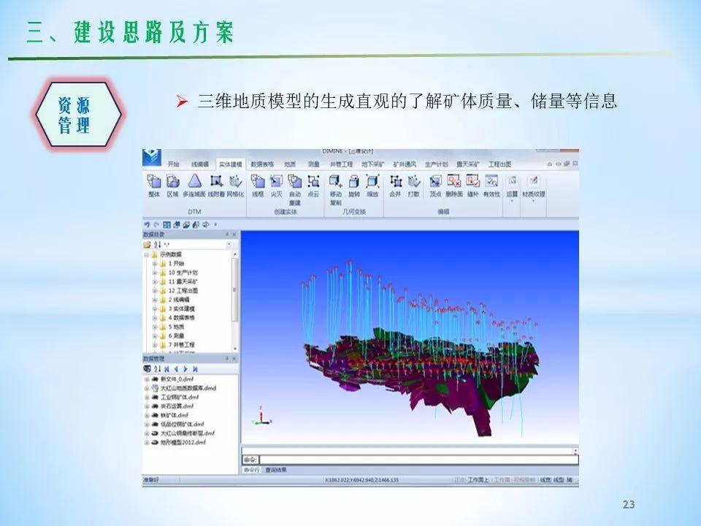The width and height of the screenshot is (701, 526).
Task: Expand the 工业铜矿体.dmf file node
Action: [147, 397]
